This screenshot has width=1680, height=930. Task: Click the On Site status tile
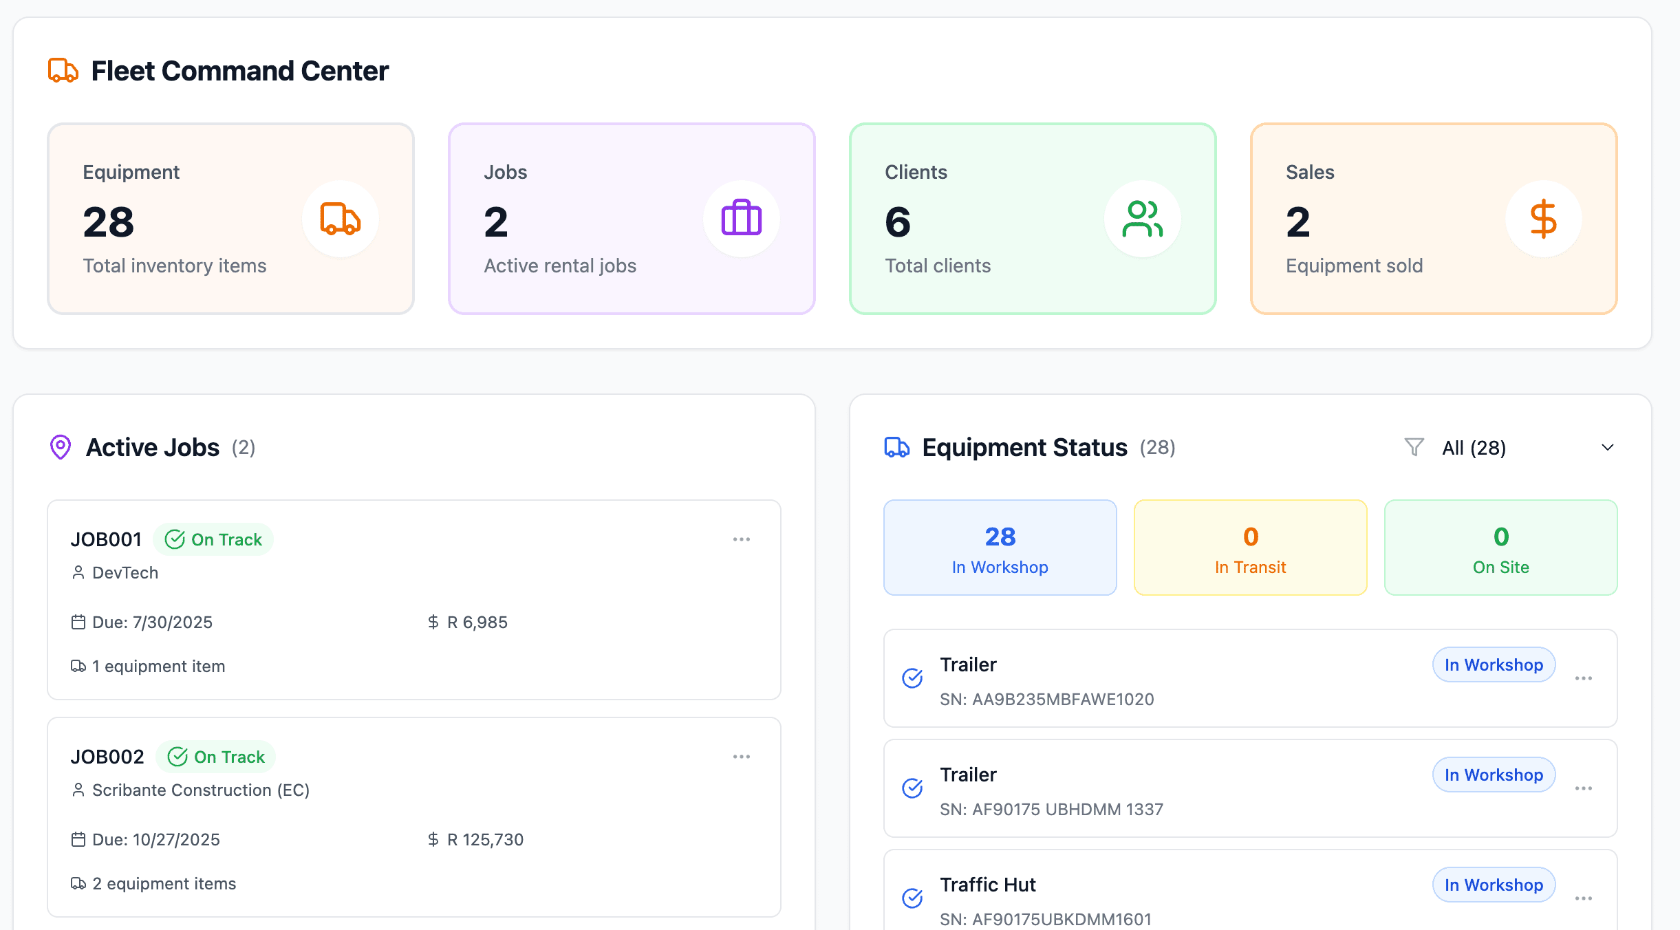click(x=1500, y=548)
